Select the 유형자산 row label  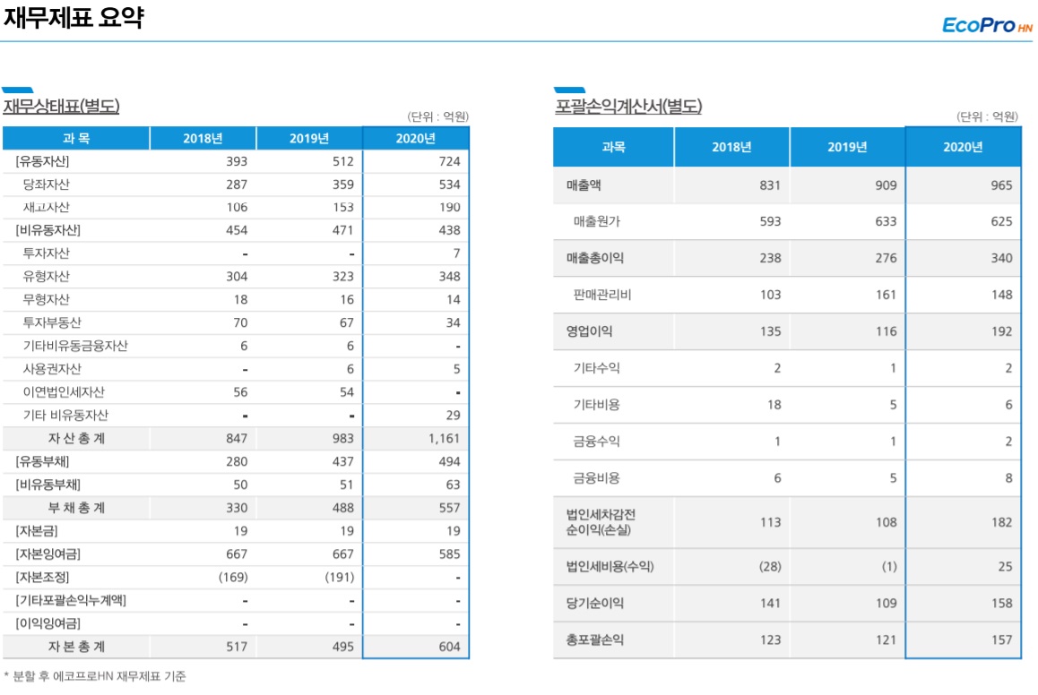pyautogui.click(x=47, y=277)
